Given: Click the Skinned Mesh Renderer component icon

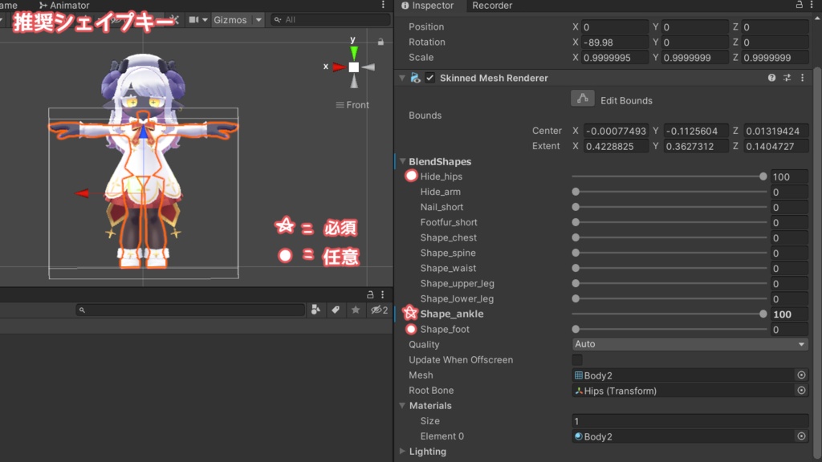Looking at the screenshot, I should pyautogui.click(x=416, y=78).
